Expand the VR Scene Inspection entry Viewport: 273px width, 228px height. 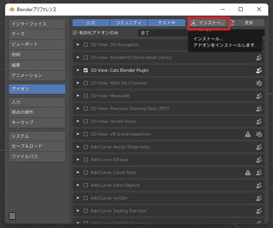(78, 134)
